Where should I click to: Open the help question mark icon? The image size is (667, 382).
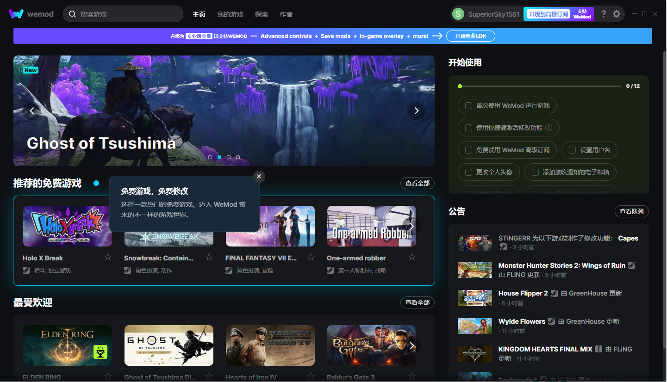(x=603, y=14)
